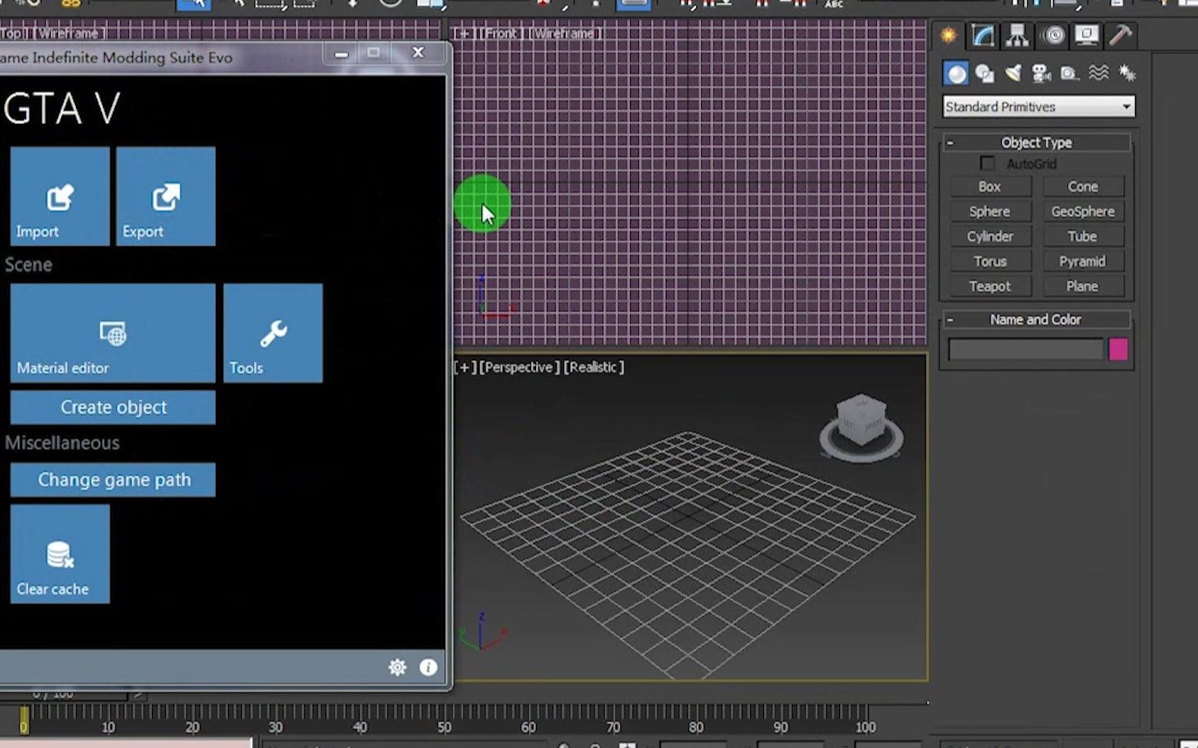Viewport: 1198px width, 748px height.
Task: Close the GIMS Evo window
Action: (418, 53)
